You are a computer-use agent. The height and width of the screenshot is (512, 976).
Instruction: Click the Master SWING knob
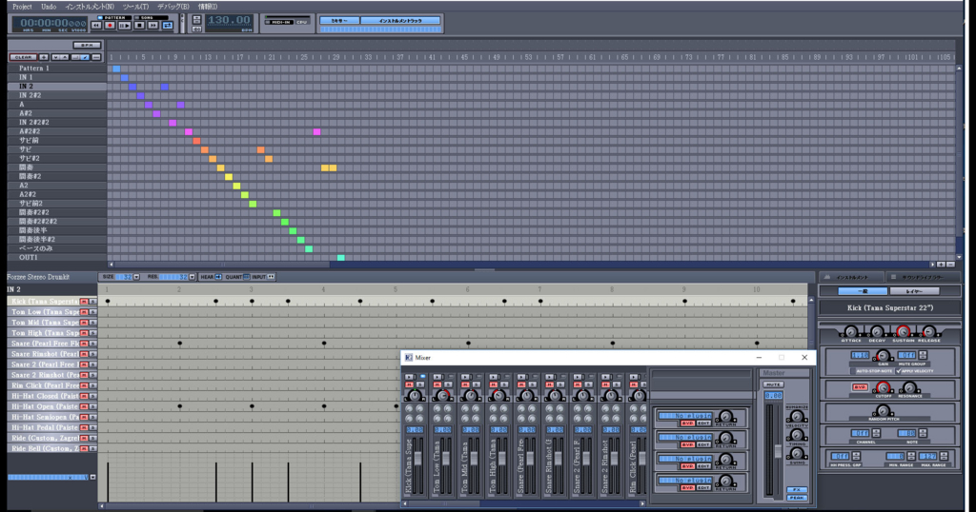(x=796, y=454)
